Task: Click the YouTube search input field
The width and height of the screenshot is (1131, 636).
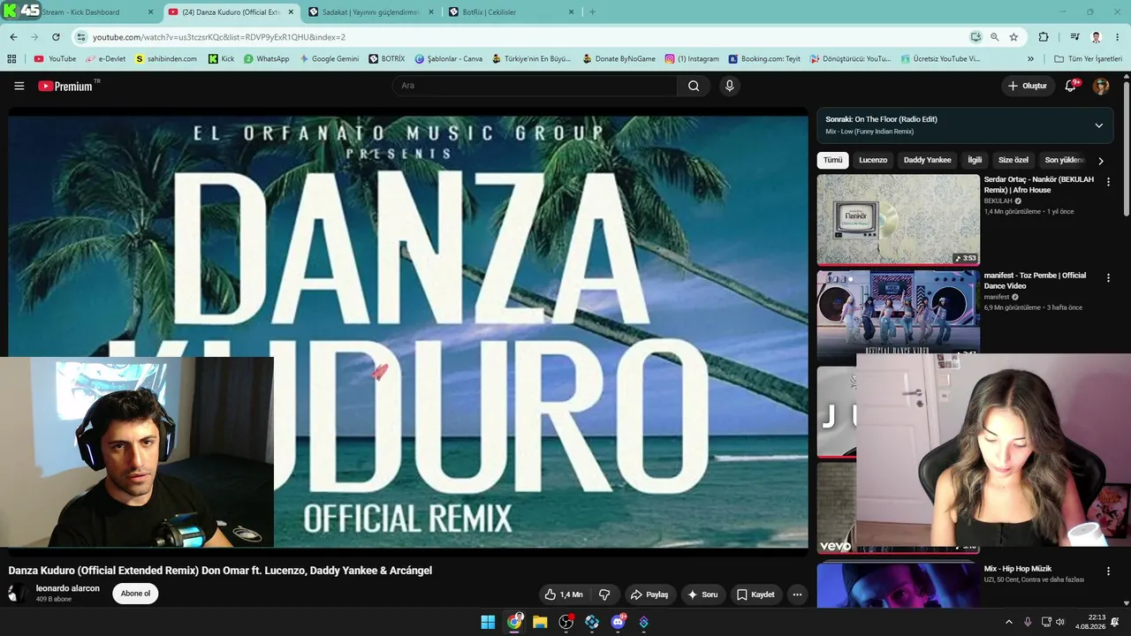Action: 535,86
